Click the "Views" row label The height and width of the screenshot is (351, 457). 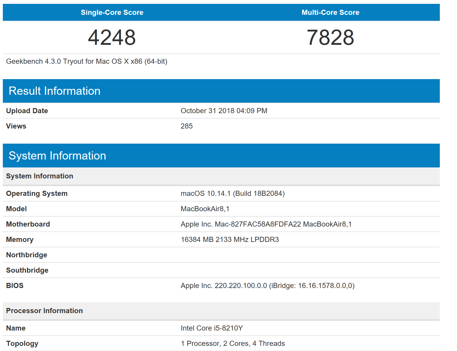[16, 126]
